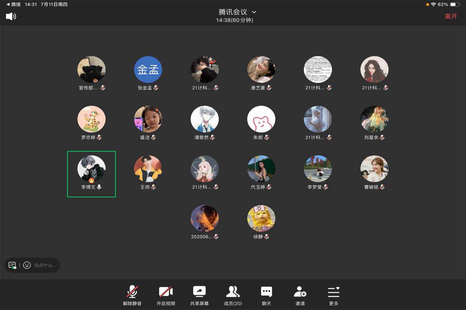
Task: Leave the meeting with 离开
Action: pos(451,16)
